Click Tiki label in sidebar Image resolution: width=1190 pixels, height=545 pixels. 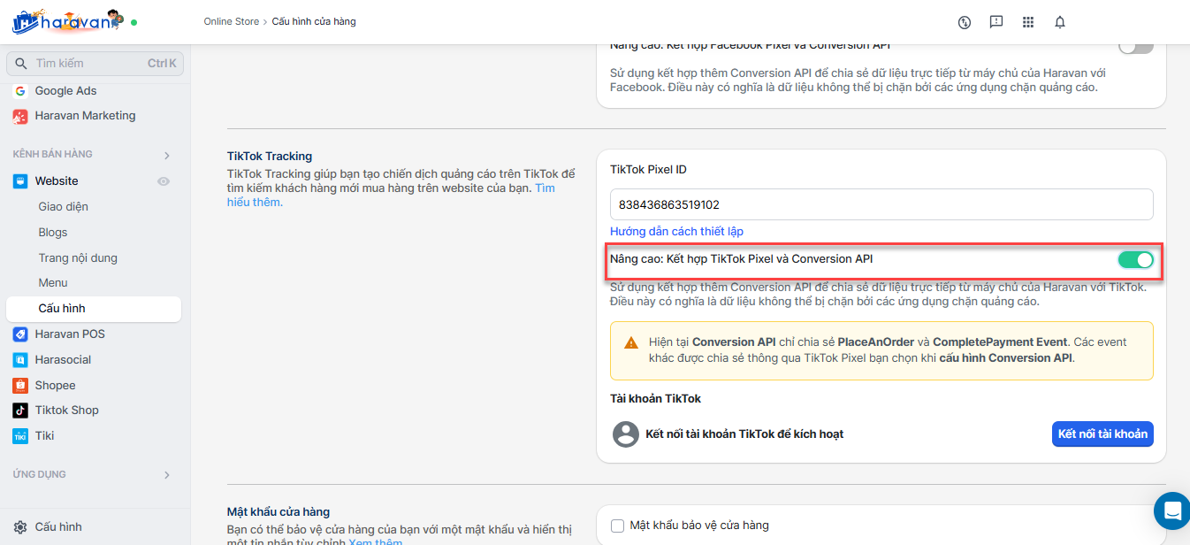45,436
